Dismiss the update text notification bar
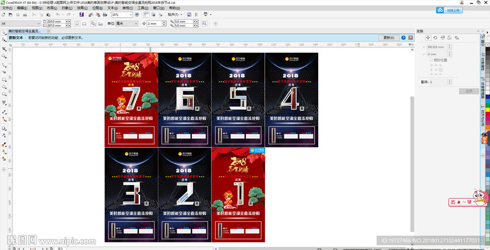The image size is (490, 250). click(x=411, y=38)
